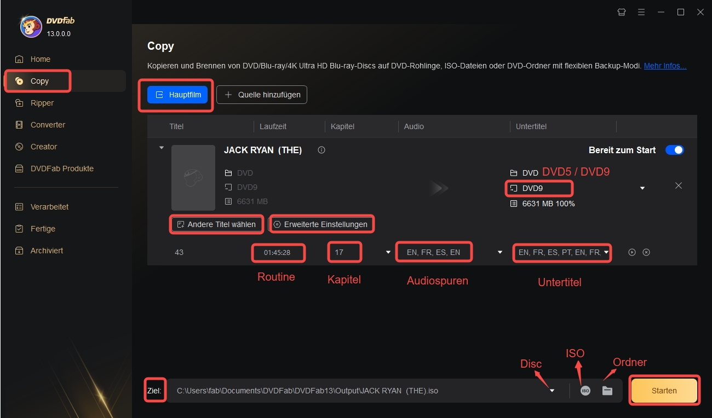Screen dimensions: 712x418
Task: Click Quelle hinzufügen button
Action: [x=262, y=95]
